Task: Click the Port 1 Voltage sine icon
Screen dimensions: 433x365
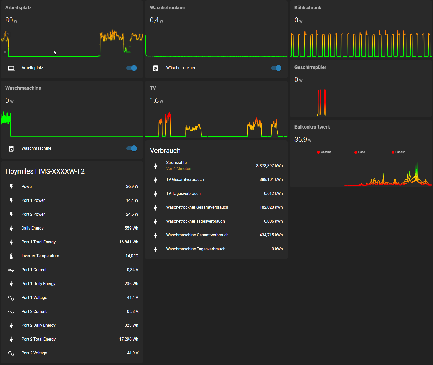Action: point(11,298)
